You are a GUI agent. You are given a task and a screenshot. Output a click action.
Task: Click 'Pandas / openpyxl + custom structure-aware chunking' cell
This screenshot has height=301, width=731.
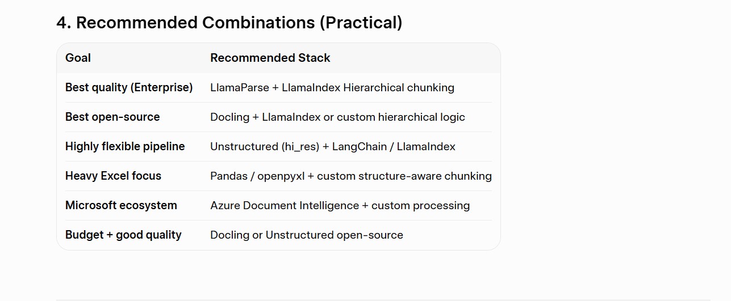[x=351, y=176]
